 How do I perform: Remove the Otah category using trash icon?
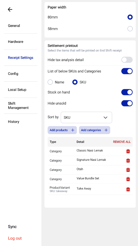point(128,170)
